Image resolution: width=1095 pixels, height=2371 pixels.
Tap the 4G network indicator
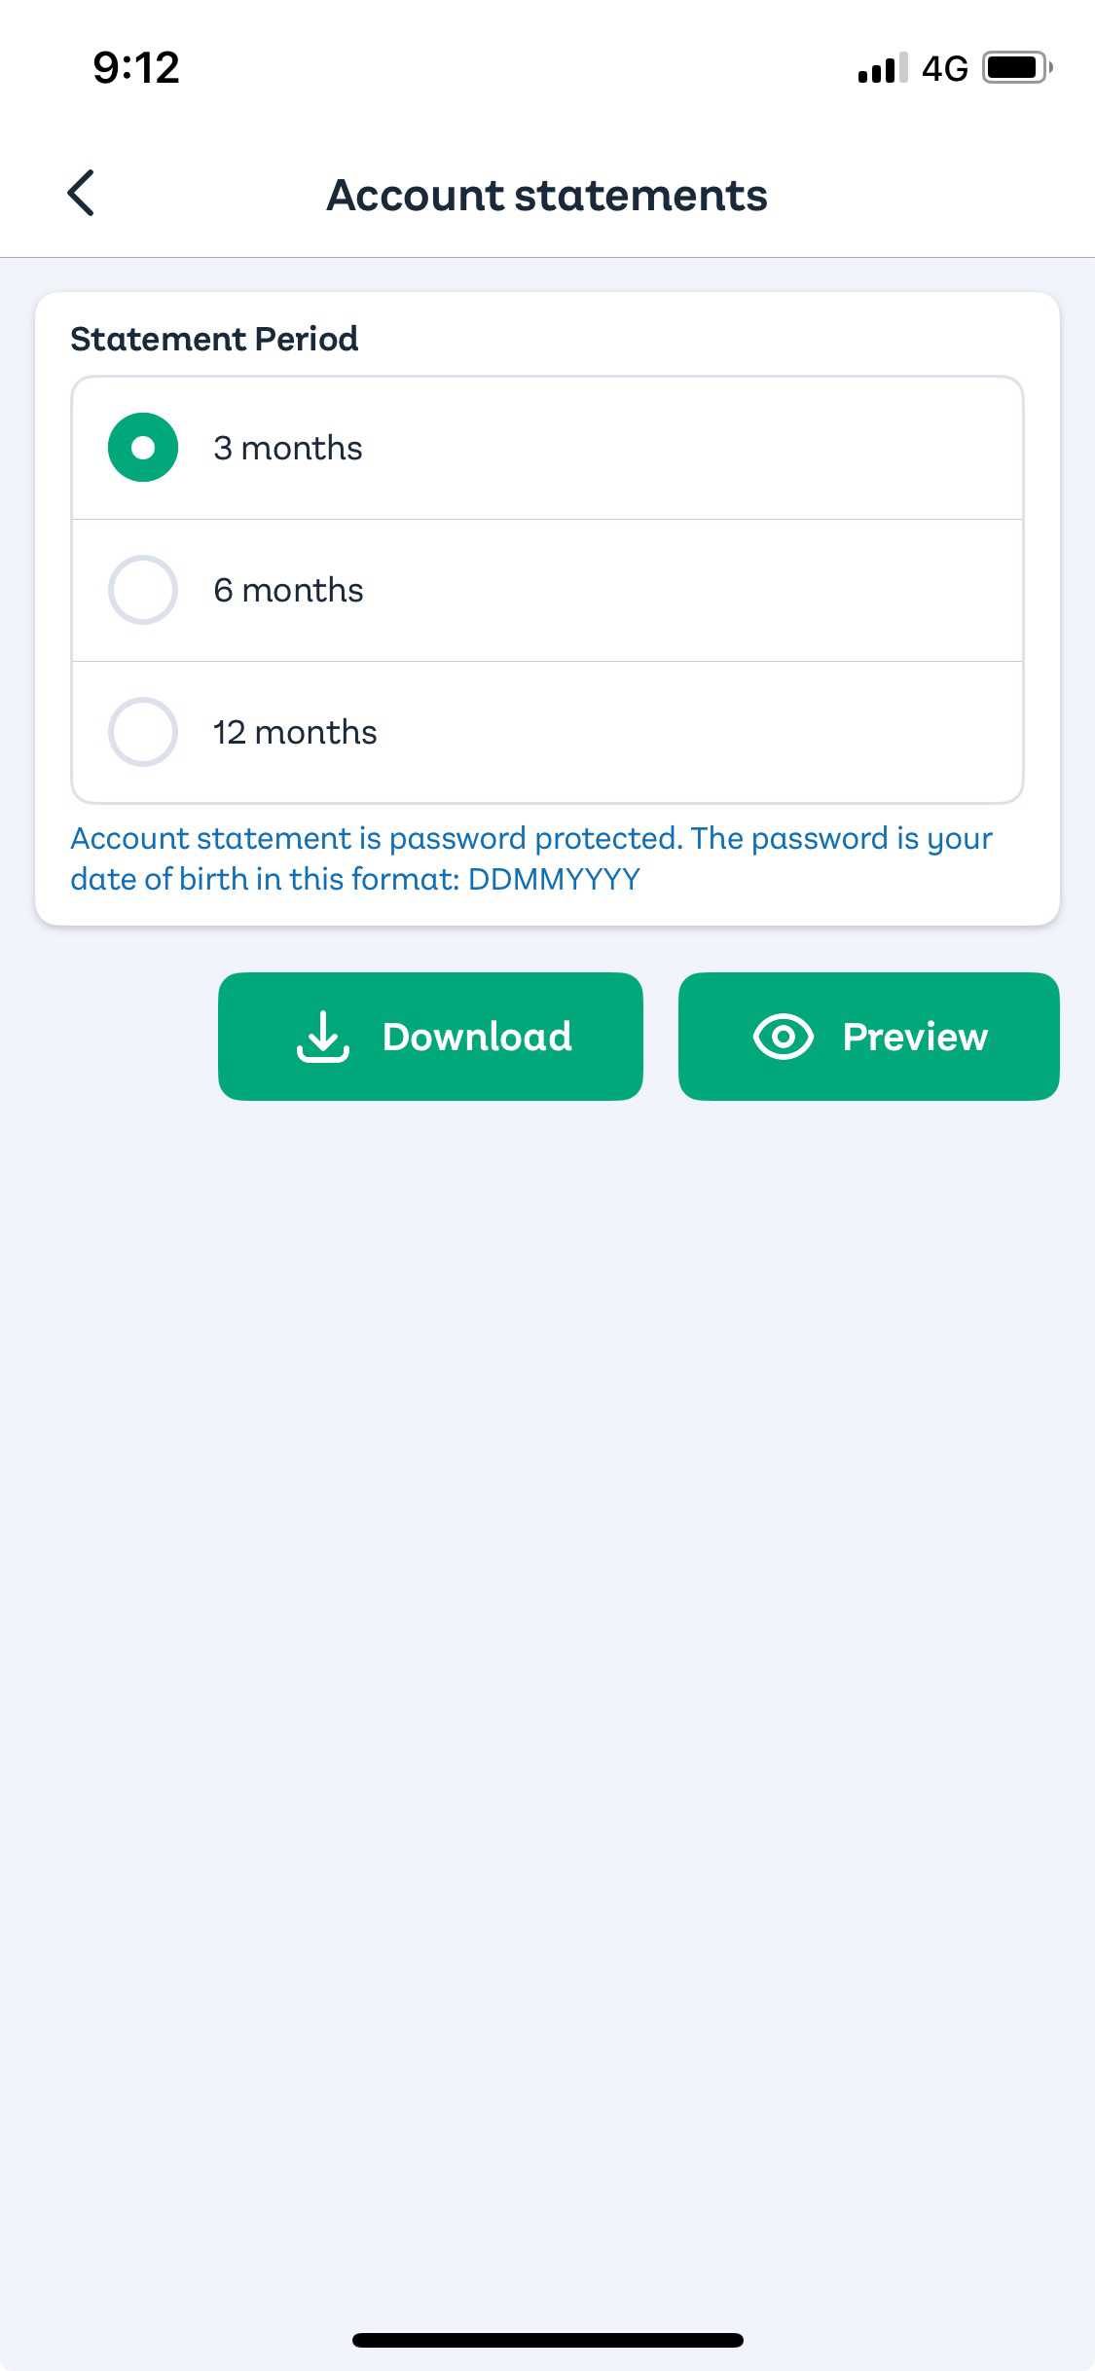pyautogui.click(x=944, y=68)
